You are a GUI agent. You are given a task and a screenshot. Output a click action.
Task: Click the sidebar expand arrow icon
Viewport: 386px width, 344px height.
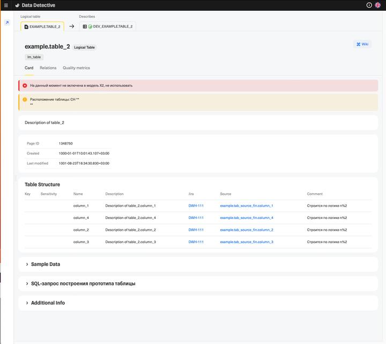pos(7,23)
